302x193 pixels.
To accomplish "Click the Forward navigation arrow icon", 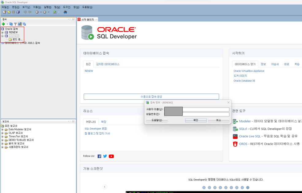I will pyautogui.click(x=45, y=12).
